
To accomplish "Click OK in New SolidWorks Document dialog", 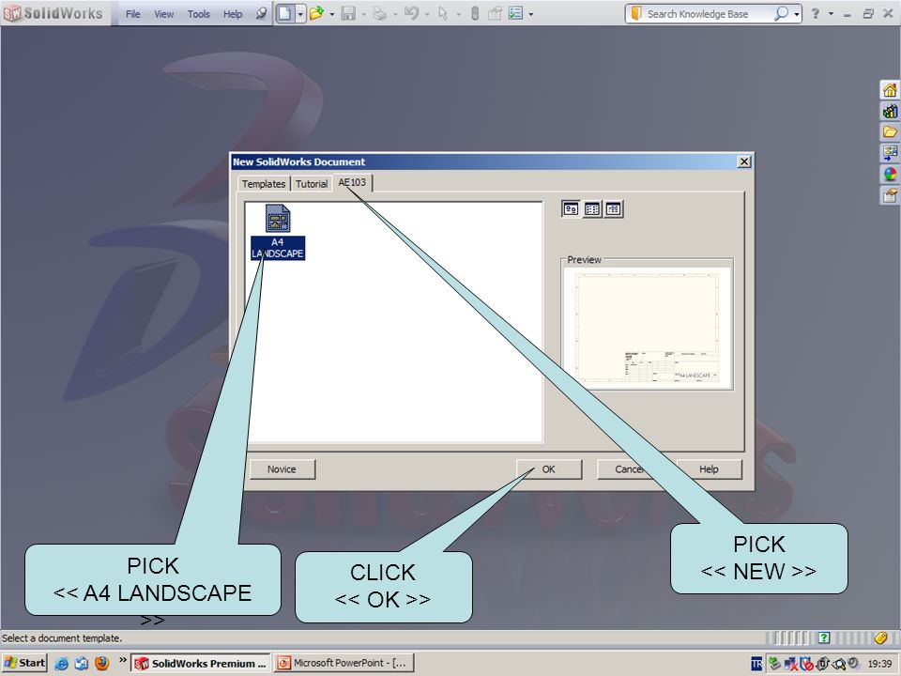I will pos(548,469).
